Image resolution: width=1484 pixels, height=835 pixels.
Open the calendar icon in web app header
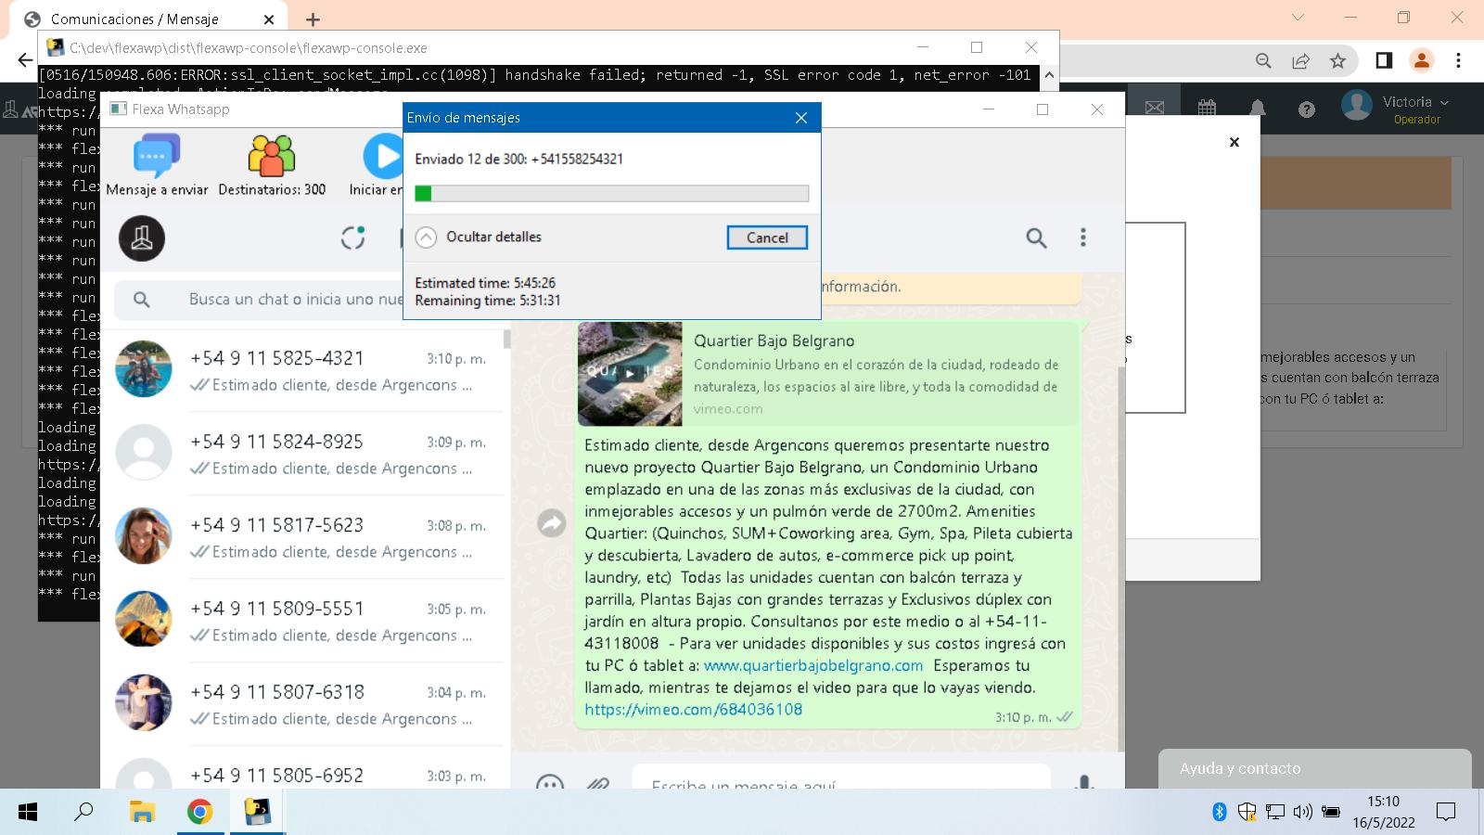coord(1207,108)
